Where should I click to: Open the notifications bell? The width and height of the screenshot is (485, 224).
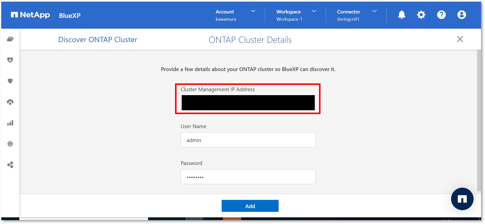click(401, 15)
